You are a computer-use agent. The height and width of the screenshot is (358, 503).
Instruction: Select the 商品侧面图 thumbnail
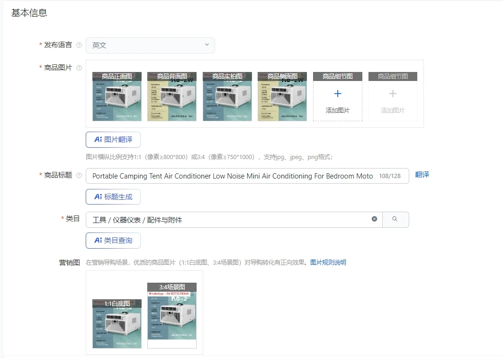pos(282,97)
